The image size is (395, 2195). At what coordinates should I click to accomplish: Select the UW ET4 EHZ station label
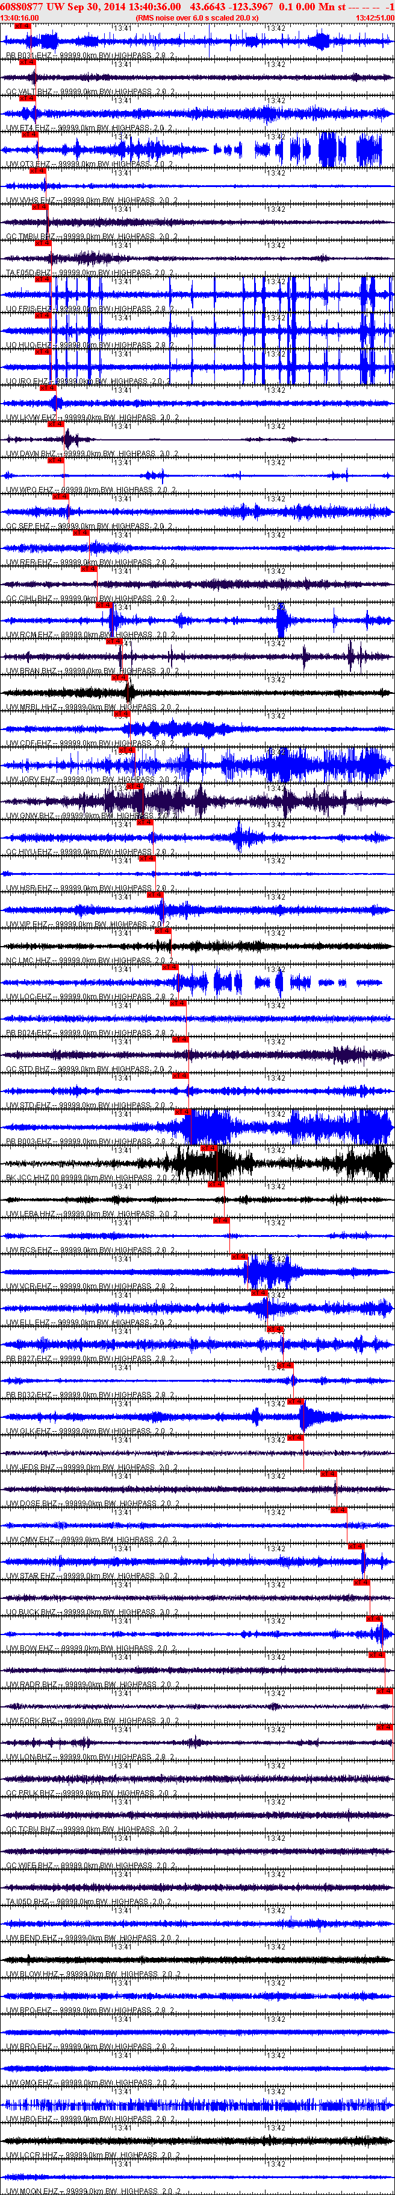(x=89, y=128)
